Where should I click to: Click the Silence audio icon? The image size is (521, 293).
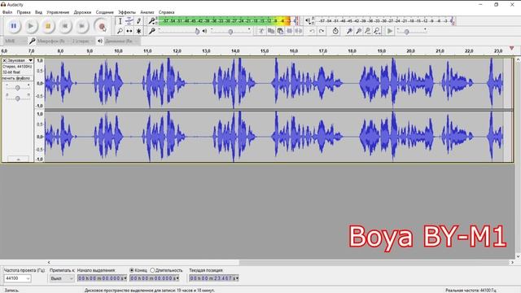(x=299, y=31)
